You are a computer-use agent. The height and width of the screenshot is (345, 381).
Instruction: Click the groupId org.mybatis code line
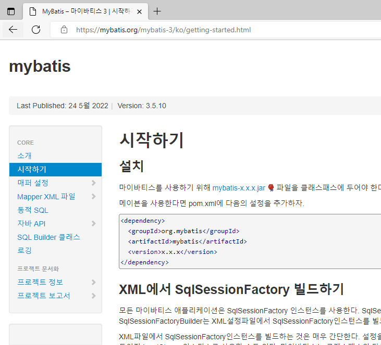click(x=183, y=231)
